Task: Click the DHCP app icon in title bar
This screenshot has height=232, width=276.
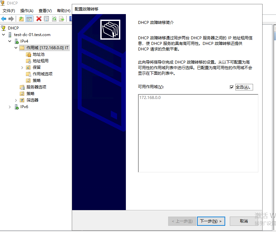Action: tap(3, 3)
